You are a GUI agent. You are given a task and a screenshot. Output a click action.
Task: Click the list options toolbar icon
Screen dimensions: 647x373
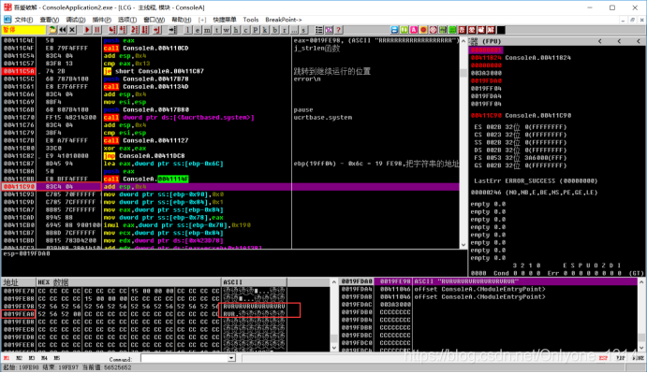319,30
